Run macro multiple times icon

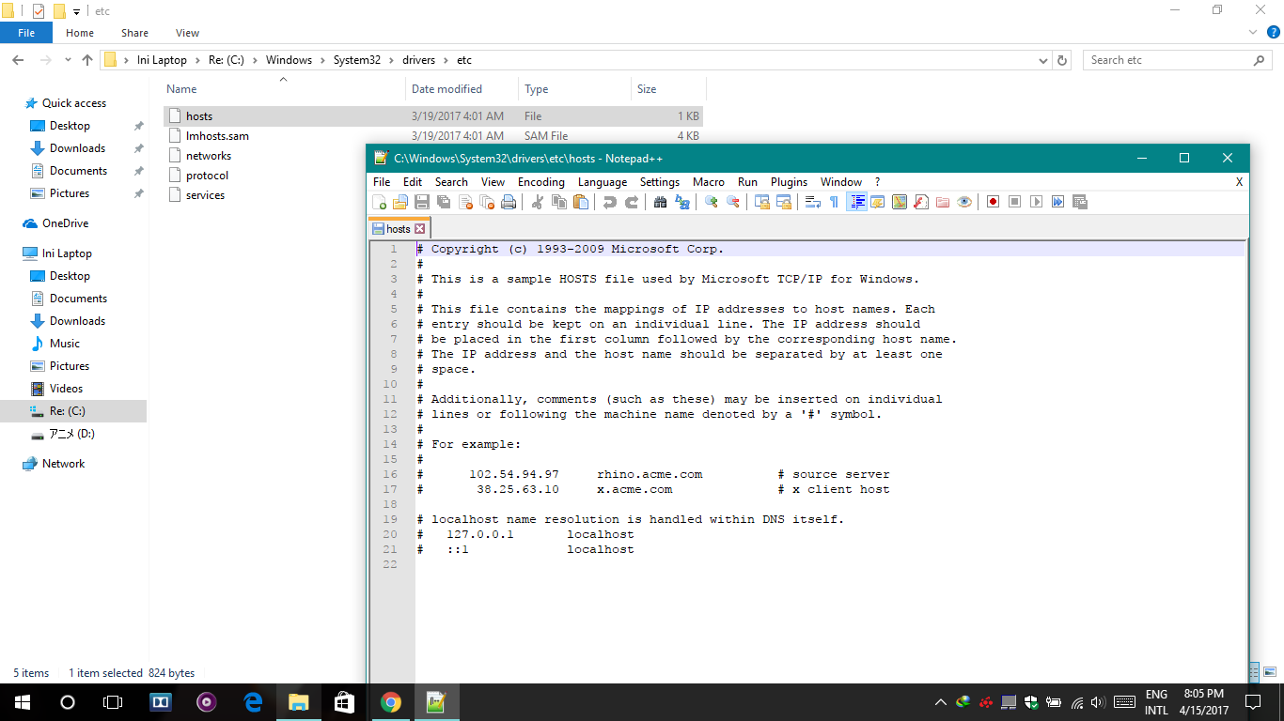point(1057,202)
